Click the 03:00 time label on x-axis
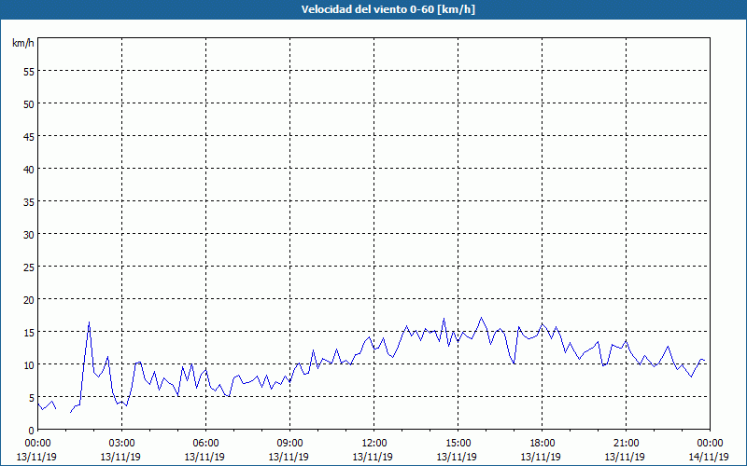This screenshot has width=747, height=466. tap(121, 444)
